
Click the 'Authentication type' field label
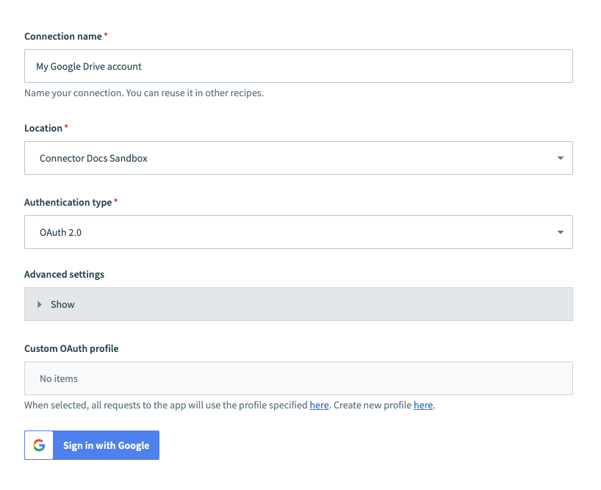(68, 202)
